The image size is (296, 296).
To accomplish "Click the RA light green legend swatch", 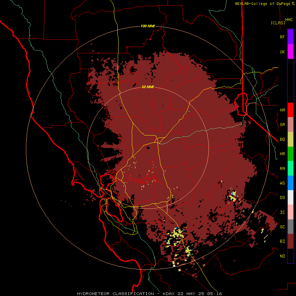I will click(290, 168).
